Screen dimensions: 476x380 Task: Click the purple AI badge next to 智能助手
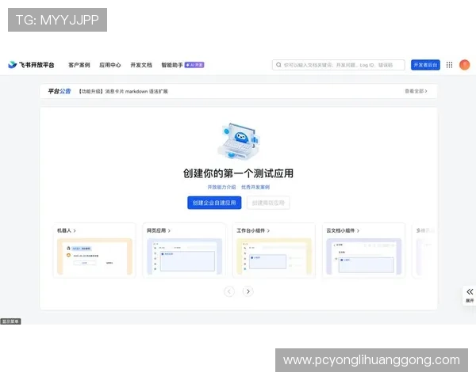(x=194, y=65)
